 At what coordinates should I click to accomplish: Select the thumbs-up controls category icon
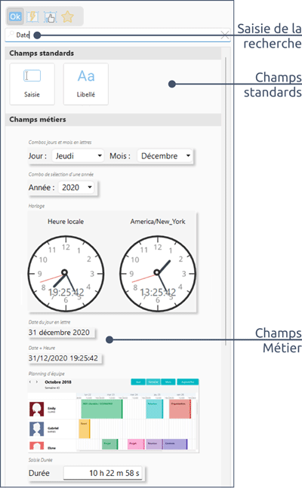pyautogui.click(x=50, y=17)
